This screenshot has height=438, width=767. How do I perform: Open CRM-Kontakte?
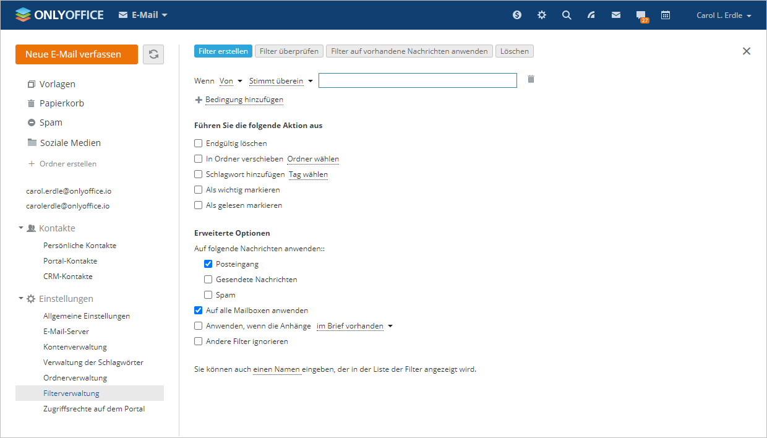tap(68, 277)
